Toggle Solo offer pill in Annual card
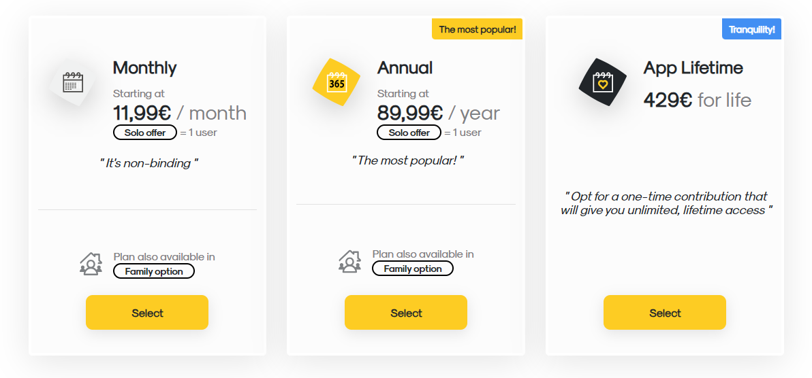Image resolution: width=812 pixels, height=378 pixels. click(409, 133)
